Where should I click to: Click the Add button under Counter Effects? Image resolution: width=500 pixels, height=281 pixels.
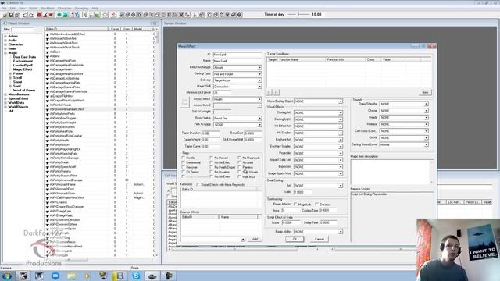click(255, 239)
